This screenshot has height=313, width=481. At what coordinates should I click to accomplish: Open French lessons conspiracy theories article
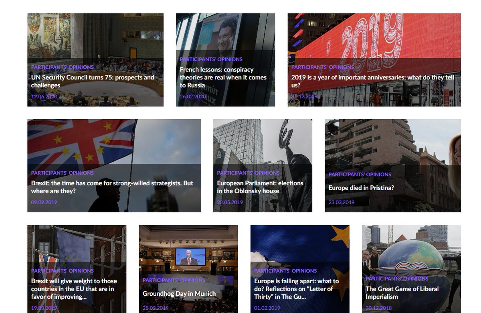click(x=223, y=77)
